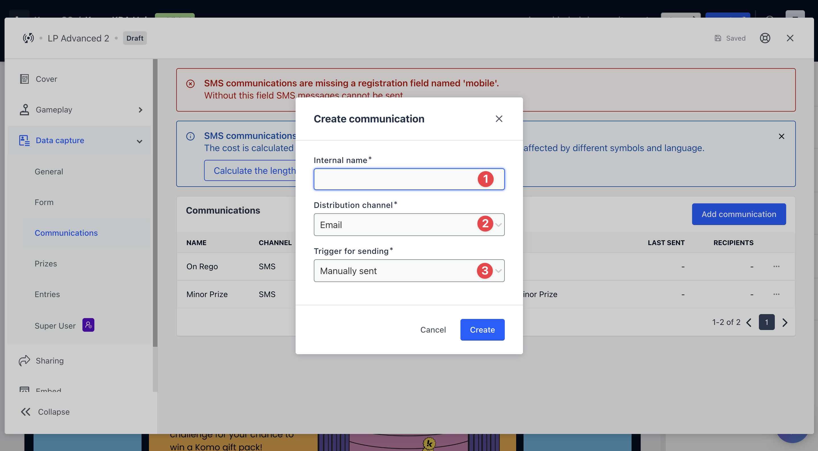
Task: Dismiss the SMS communications info banner
Action: (x=782, y=137)
